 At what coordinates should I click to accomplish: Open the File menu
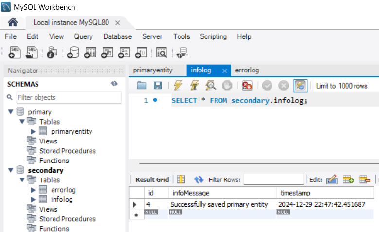tap(11, 36)
